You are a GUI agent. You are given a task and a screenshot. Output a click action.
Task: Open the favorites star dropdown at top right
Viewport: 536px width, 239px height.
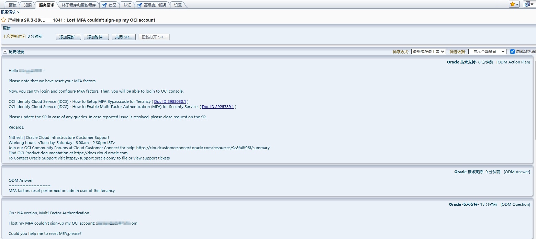[514, 4]
